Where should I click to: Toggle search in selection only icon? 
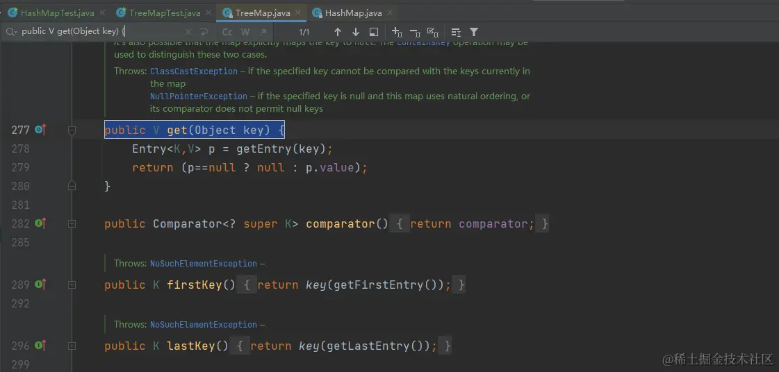click(x=456, y=32)
